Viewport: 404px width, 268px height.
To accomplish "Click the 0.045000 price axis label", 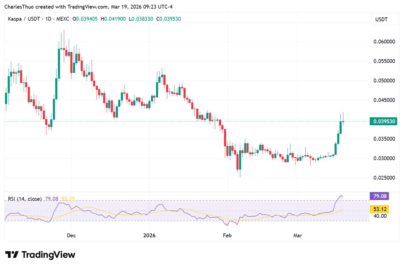I will [384, 100].
